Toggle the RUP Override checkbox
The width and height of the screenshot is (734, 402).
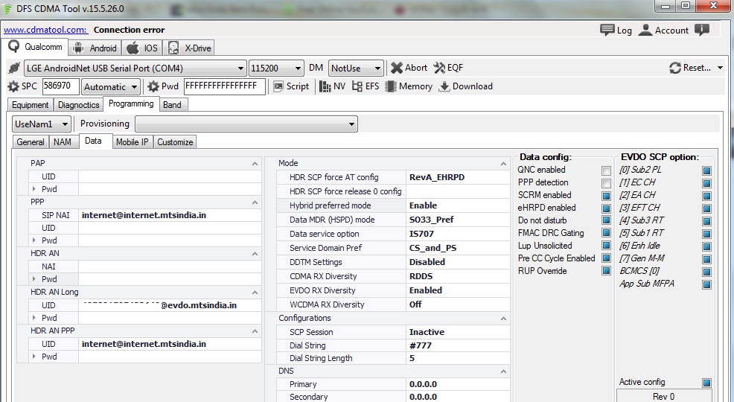click(x=606, y=270)
